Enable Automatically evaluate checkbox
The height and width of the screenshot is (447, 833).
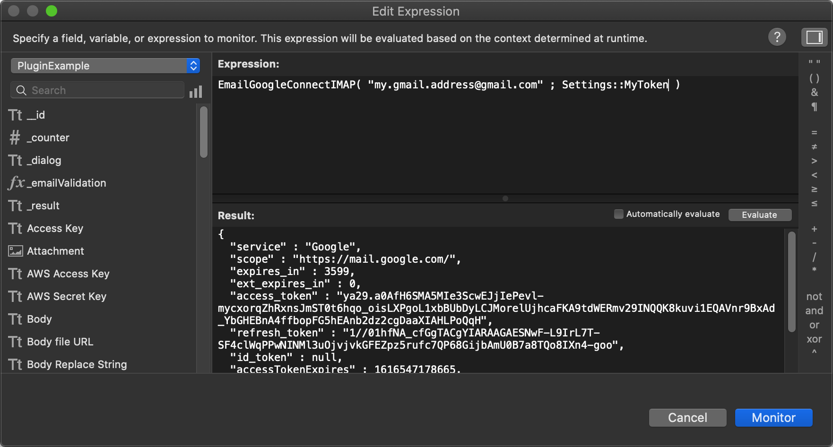618,214
